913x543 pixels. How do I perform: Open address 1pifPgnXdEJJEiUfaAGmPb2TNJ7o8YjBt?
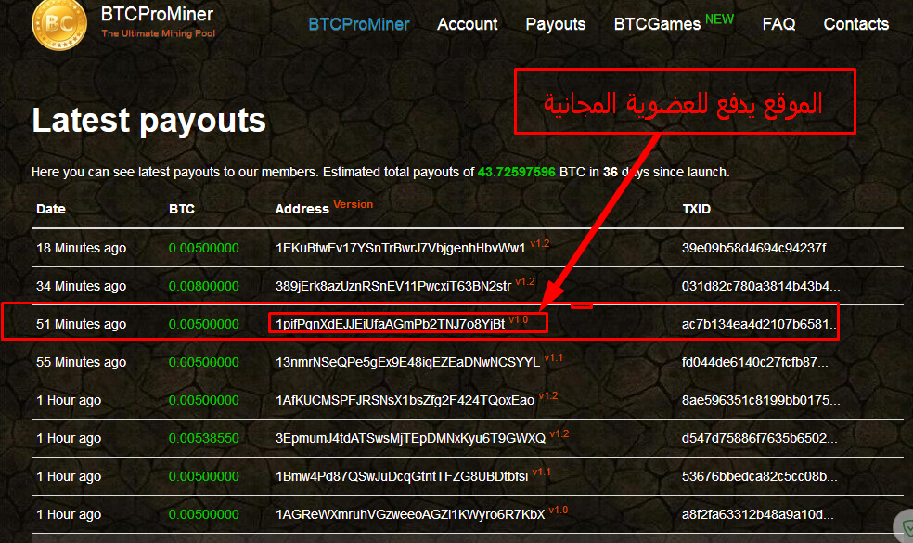coord(390,324)
